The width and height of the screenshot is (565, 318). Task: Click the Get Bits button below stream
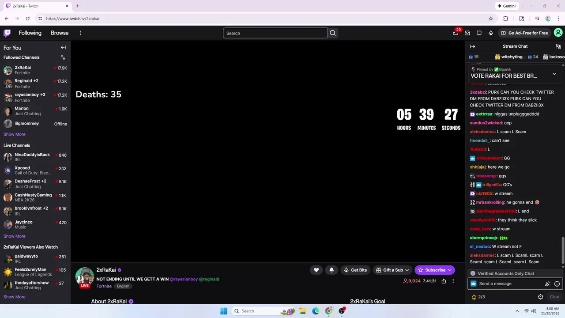pos(355,270)
